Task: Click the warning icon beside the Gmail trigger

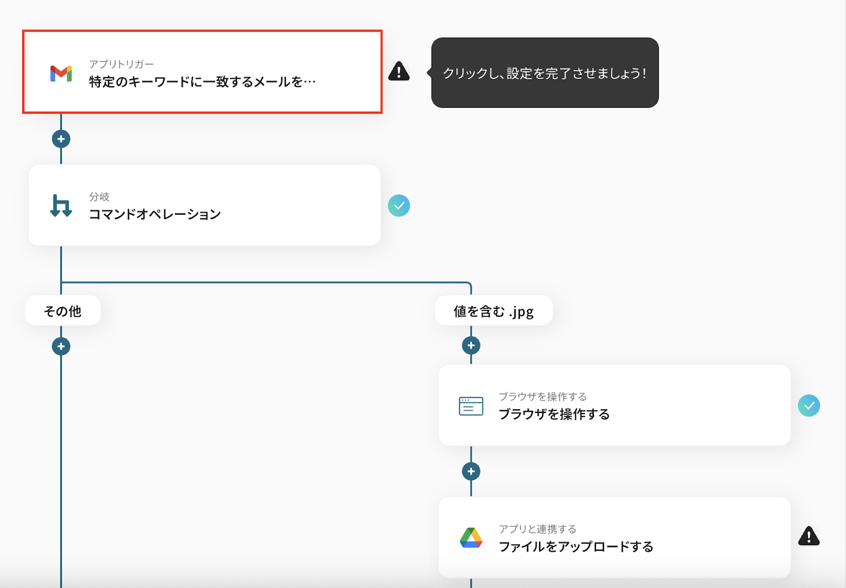Action: tap(399, 71)
